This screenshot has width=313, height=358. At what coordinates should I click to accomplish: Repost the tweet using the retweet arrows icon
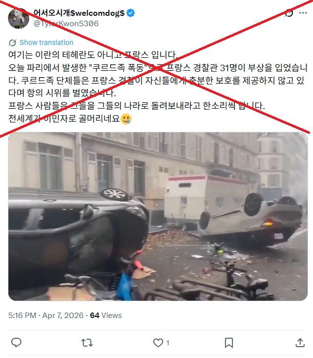(x=87, y=343)
